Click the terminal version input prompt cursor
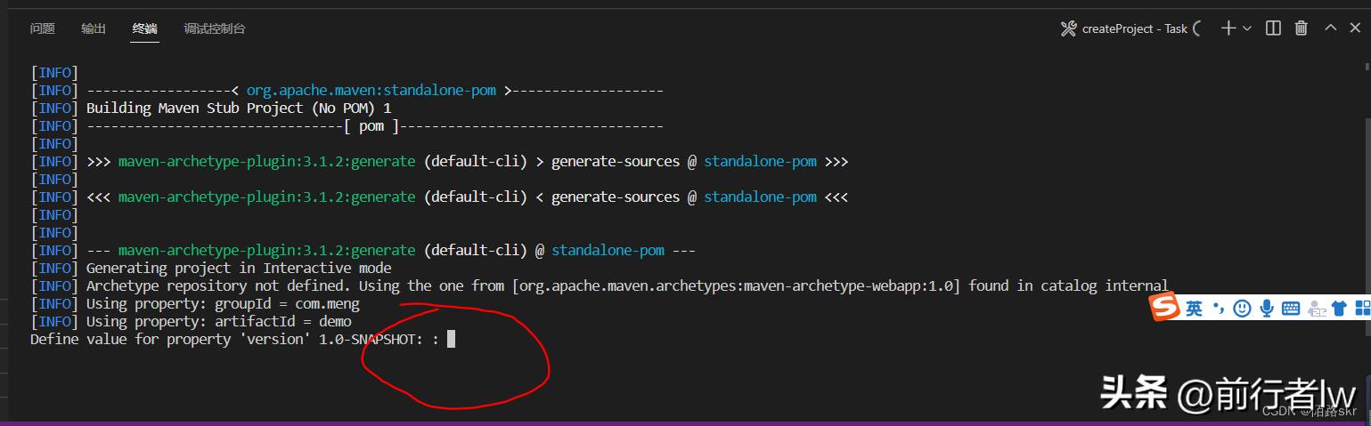Screen dimensions: 1371x426 [x=452, y=339]
